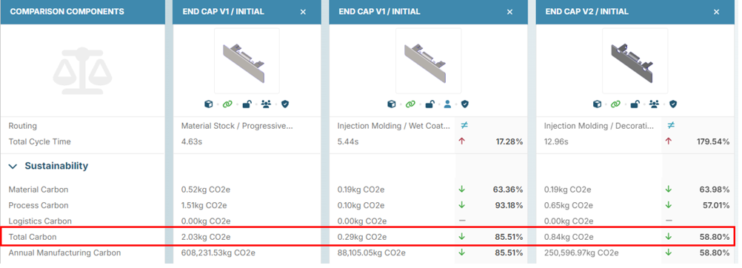Collapse the Sustainability section chevron
Screen dimensions: 742x268
(x=14, y=166)
